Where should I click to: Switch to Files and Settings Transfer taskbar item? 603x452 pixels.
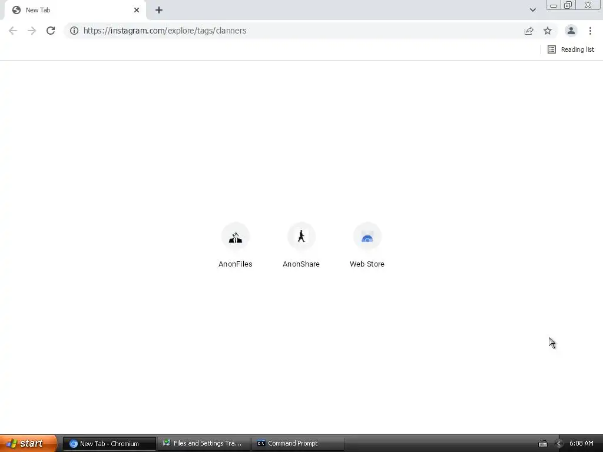203,444
